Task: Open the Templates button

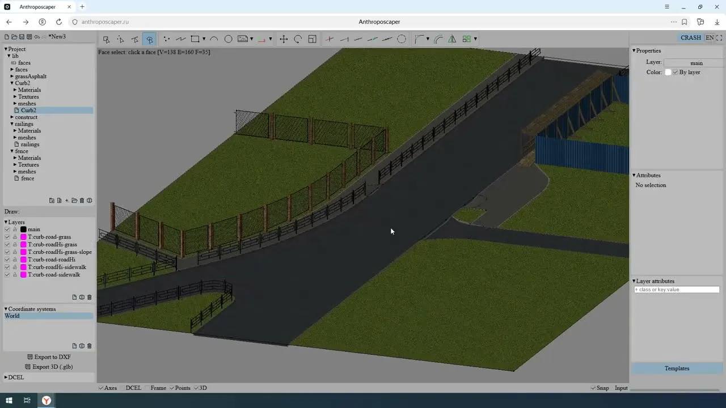Action: (x=677, y=368)
